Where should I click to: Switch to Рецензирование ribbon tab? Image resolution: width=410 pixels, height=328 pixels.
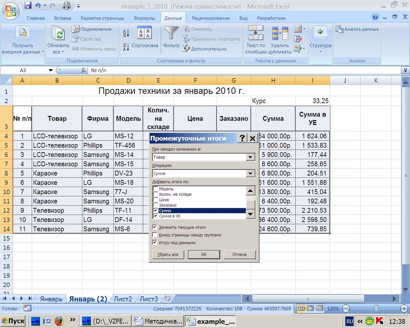[211, 18]
